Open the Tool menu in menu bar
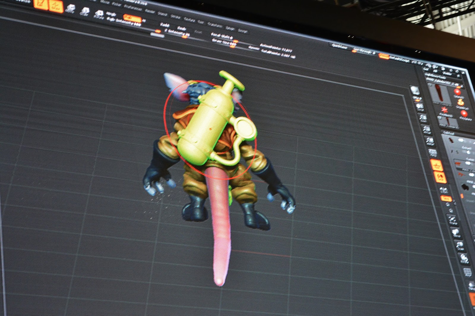The width and height of the screenshot is (475, 316). point(201,22)
